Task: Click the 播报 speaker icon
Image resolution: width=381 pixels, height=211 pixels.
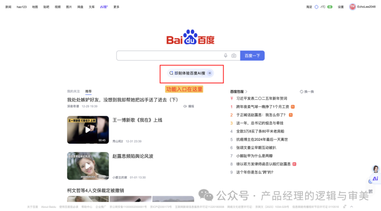Action: (185, 106)
